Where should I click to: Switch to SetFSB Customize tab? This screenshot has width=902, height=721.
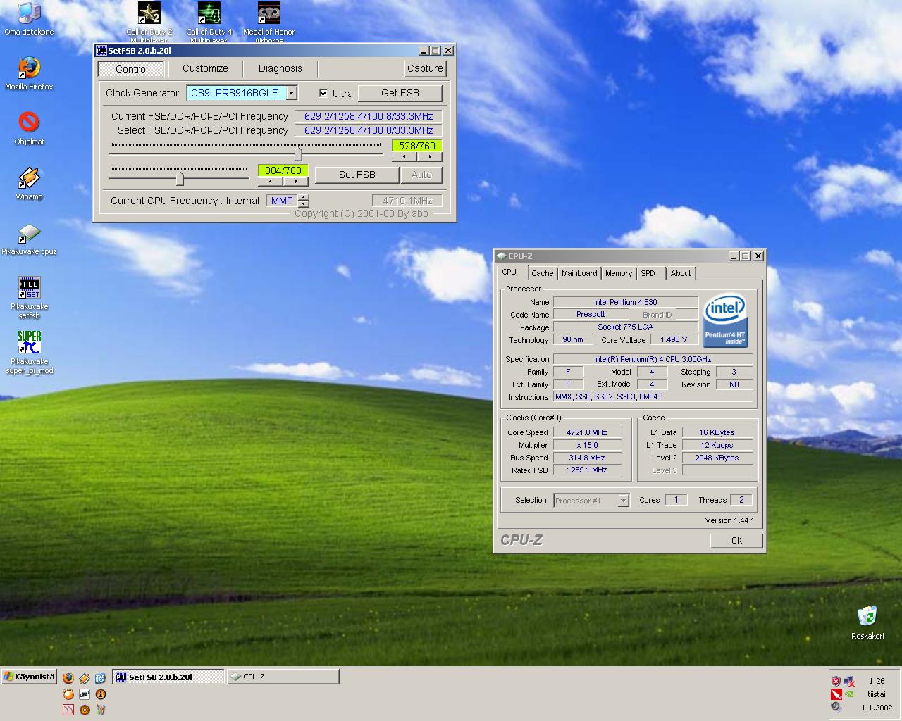205,68
